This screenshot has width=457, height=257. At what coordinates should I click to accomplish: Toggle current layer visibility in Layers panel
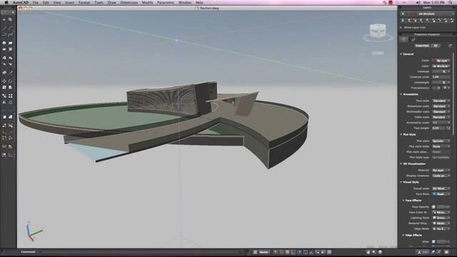[403, 14]
